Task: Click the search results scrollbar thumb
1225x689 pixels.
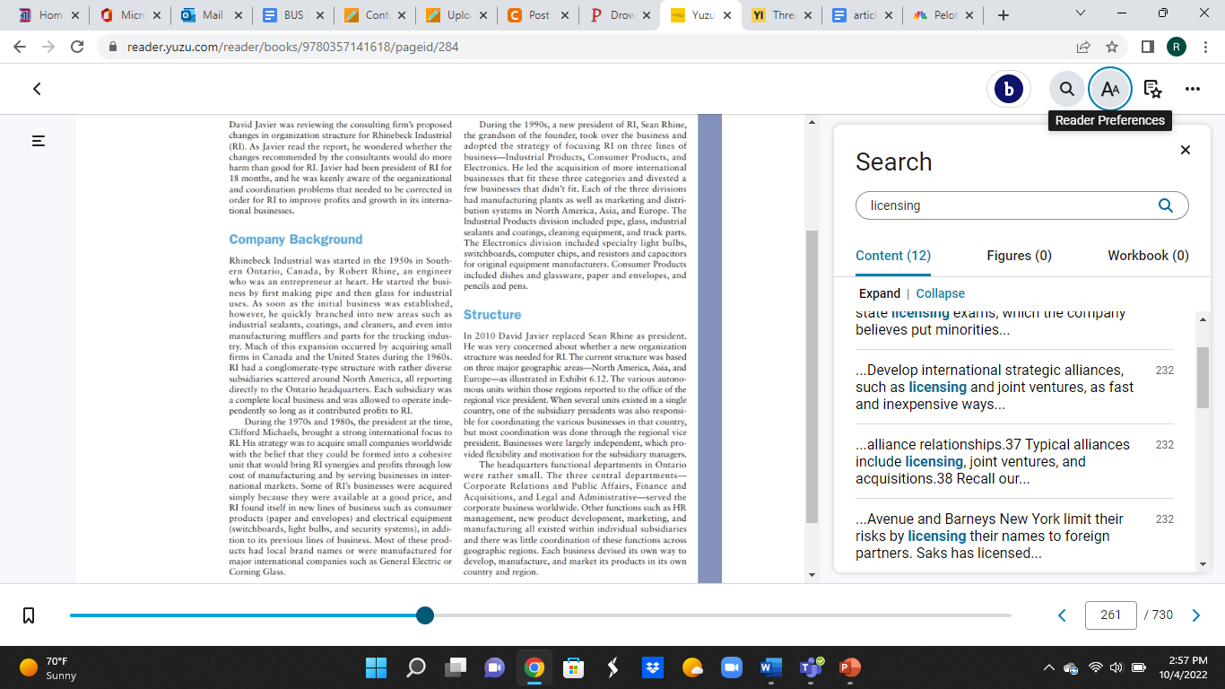Action: pos(1203,377)
